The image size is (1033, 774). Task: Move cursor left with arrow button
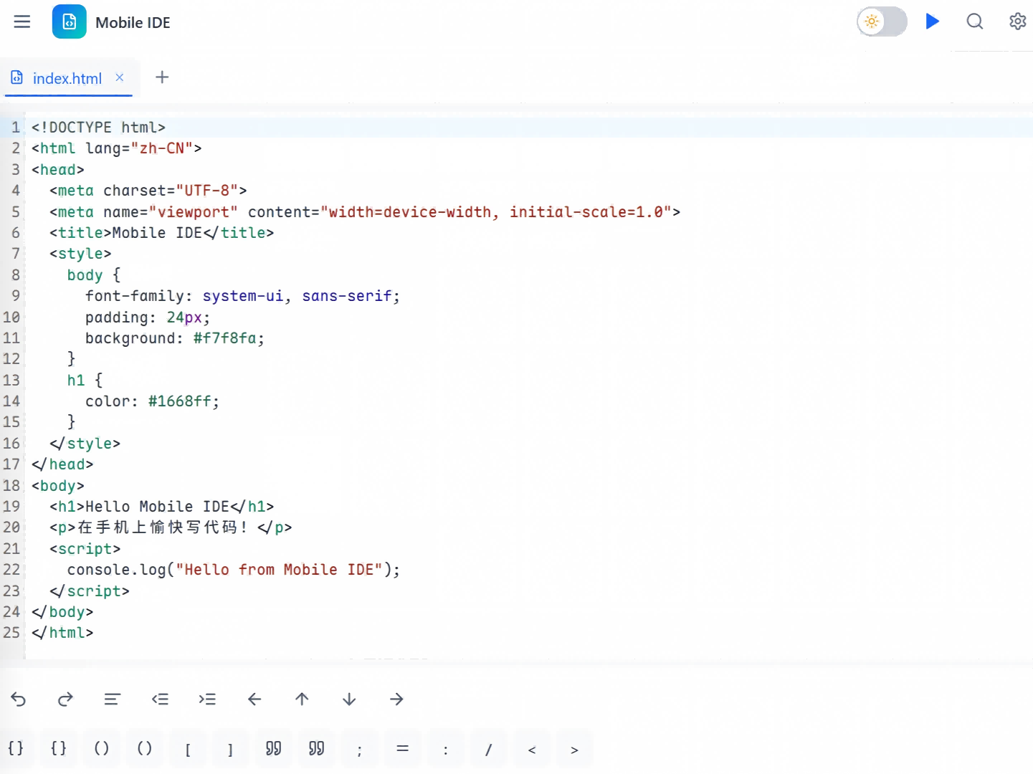click(254, 699)
